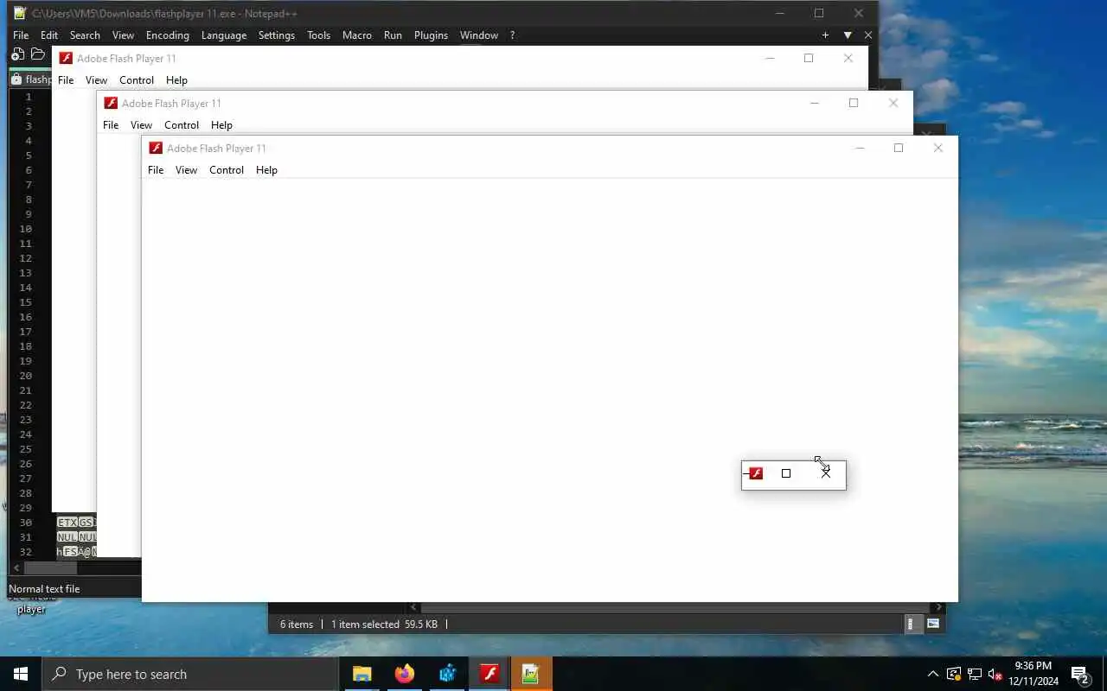The height and width of the screenshot is (691, 1107).
Task: Open Notepad++ question mark help menu
Action: tap(512, 35)
